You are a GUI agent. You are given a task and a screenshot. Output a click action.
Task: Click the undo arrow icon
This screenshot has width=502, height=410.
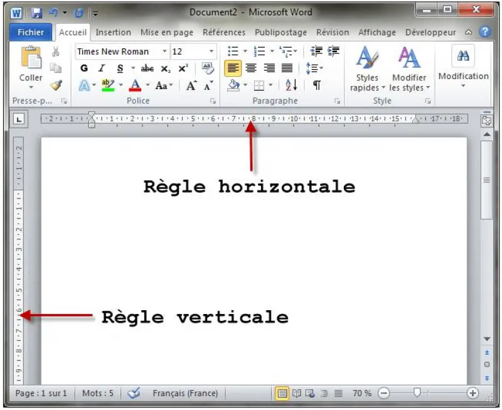pos(53,13)
